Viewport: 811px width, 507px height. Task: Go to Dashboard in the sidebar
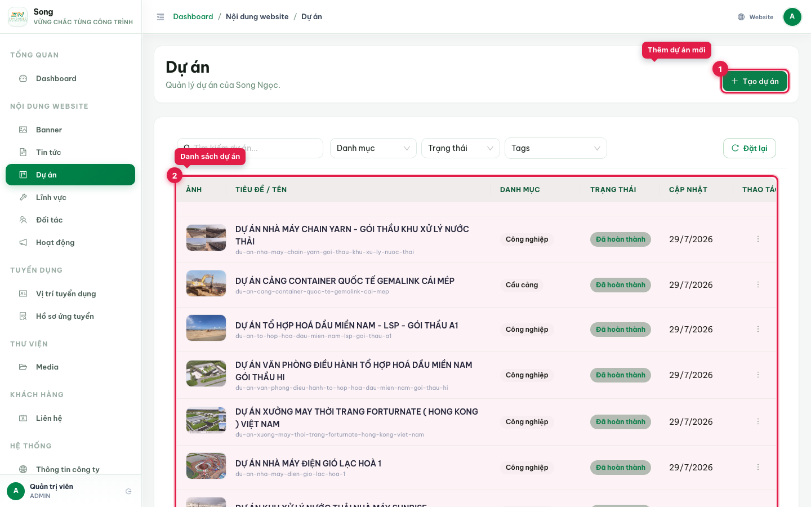tap(70, 79)
